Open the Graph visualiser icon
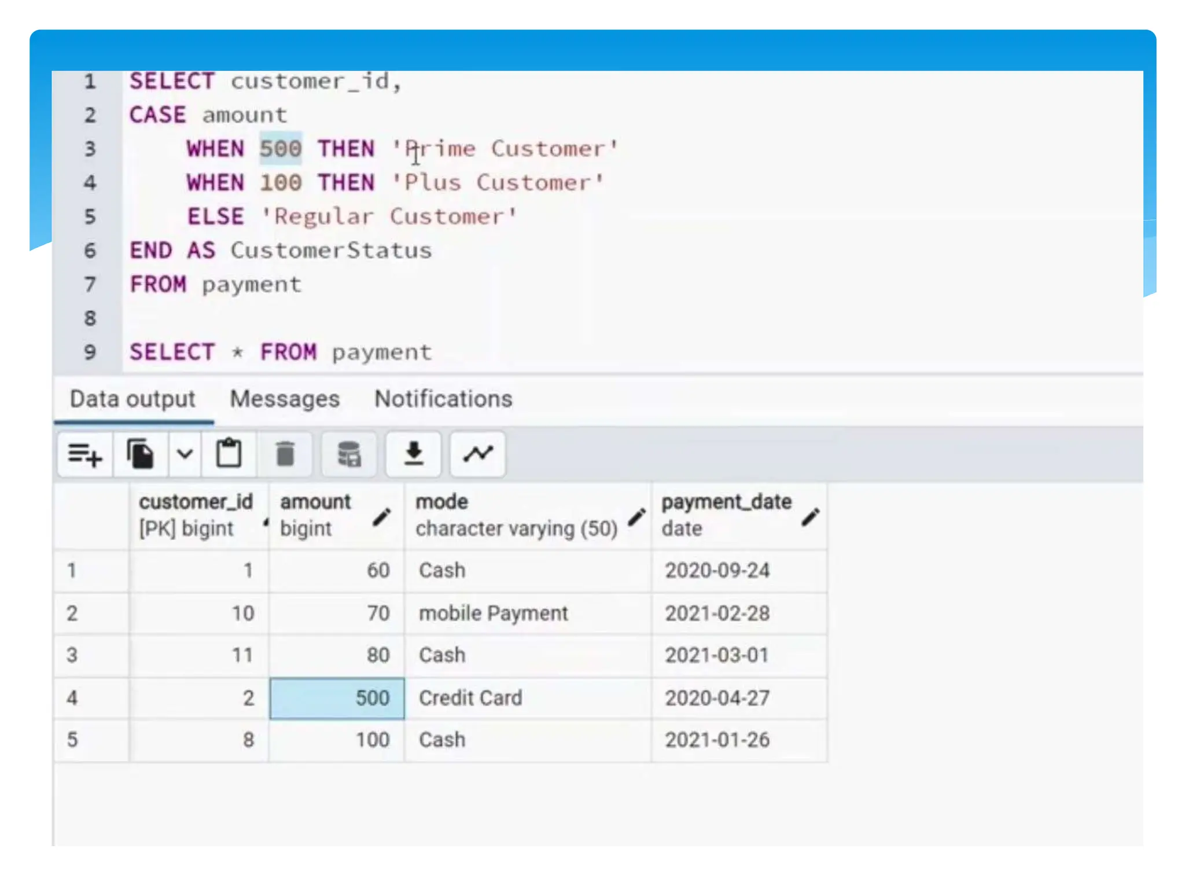The width and height of the screenshot is (1185, 889). (477, 454)
